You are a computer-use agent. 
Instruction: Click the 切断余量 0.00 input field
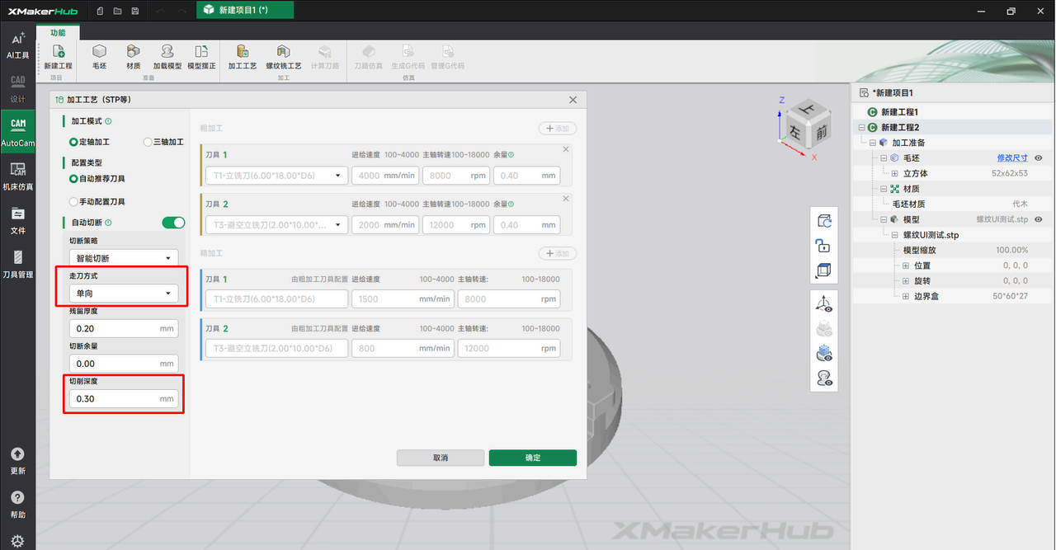(124, 364)
